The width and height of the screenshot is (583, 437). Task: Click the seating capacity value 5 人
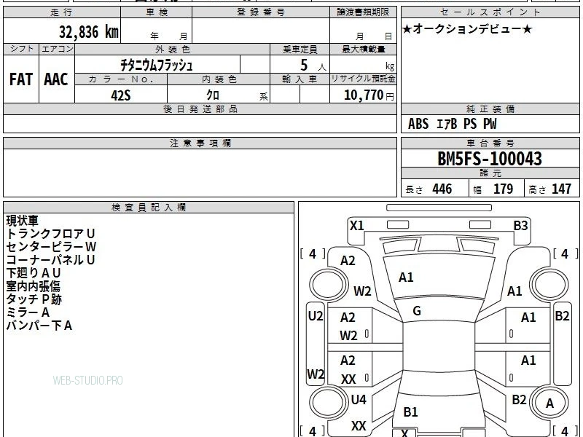click(x=313, y=66)
